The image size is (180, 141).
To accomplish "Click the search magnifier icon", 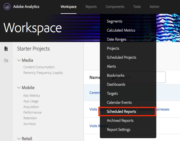I will point(114,78).
